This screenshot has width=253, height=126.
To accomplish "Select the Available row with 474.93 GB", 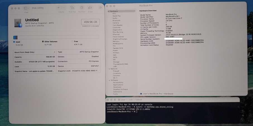I will (35, 62).
